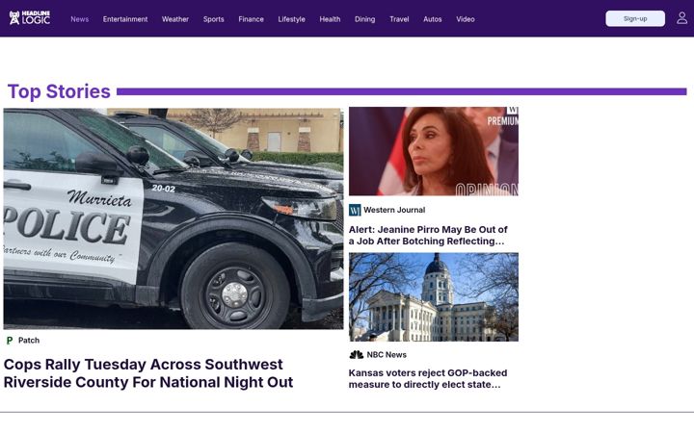Navigate to the Finance section
Image resolution: width=694 pixels, height=433 pixels.
tap(251, 19)
